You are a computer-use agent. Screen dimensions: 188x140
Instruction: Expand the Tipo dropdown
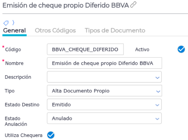coord(157,91)
